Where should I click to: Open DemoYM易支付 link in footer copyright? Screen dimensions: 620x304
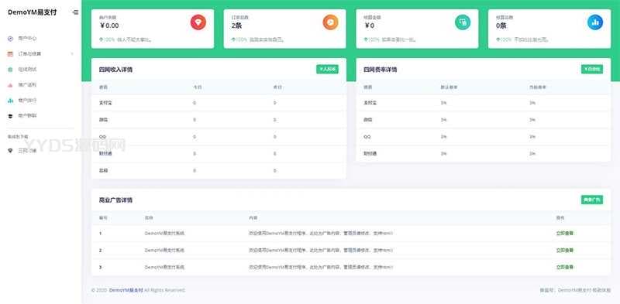point(126,290)
